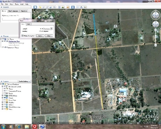Toggle the Borders and Labels layer checkbox
The image size is (161, 129).
pyautogui.click(x=5, y=86)
